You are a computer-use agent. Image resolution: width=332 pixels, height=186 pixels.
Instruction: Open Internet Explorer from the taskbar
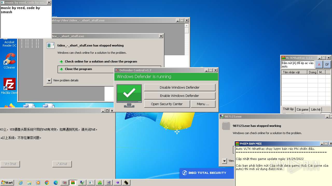(x=20, y=183)
